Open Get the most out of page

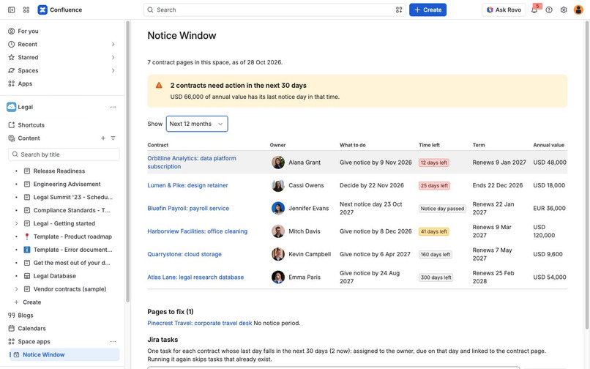click(72, 263)
